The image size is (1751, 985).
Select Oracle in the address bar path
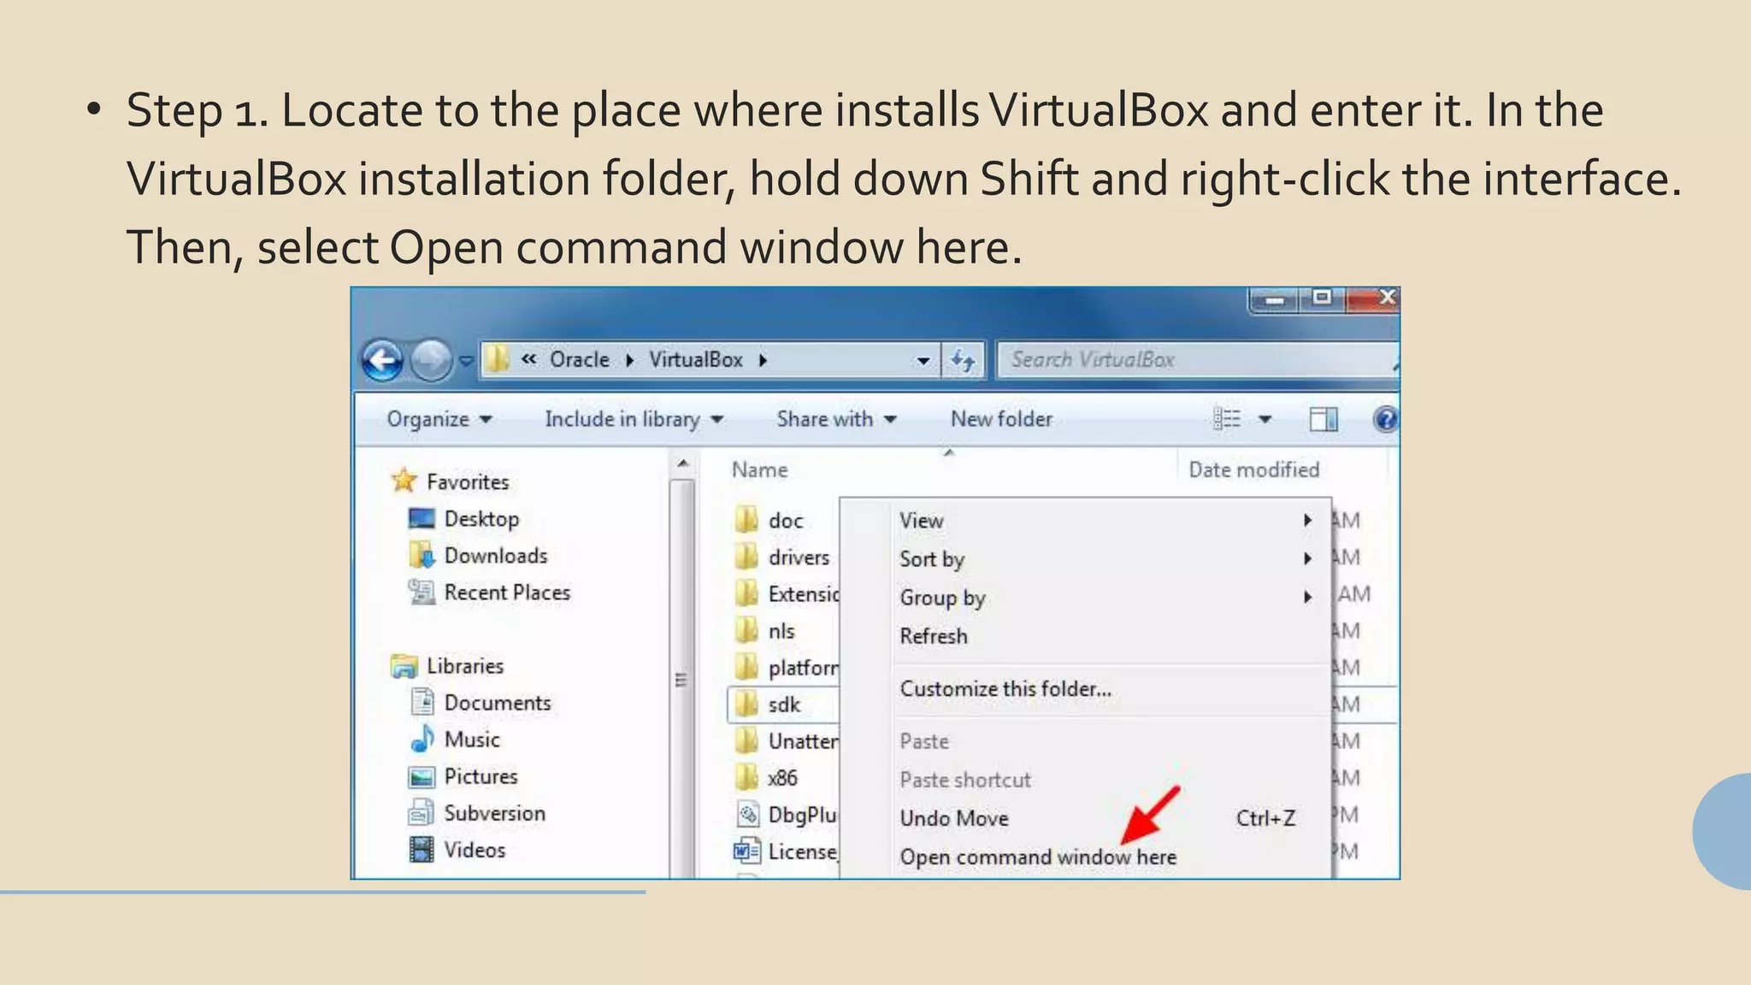[x=580, y=359]
